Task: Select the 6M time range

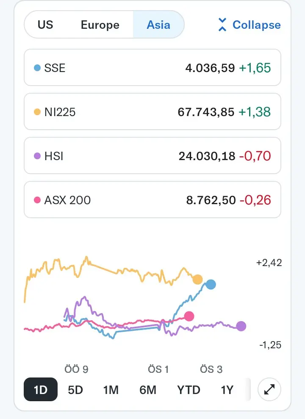Action: 148,390
